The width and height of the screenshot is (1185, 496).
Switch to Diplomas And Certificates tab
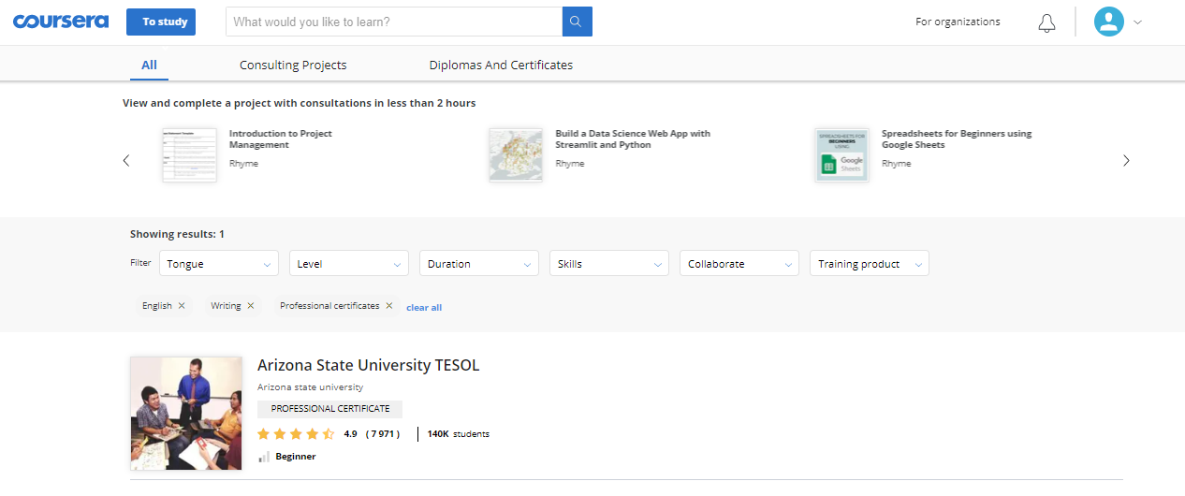[x=501, y=65]
